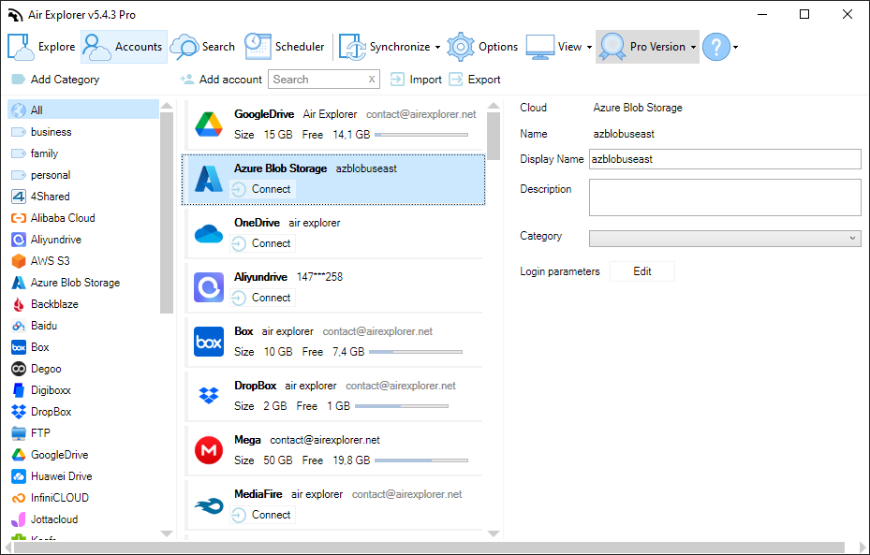Expand the Help dropdown arrow
The image size is (870, 555).
click(736, 47)
